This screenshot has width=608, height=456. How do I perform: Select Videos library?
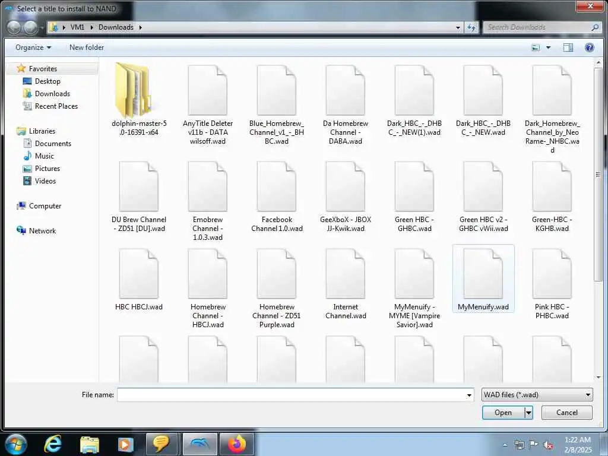(45, 180)
